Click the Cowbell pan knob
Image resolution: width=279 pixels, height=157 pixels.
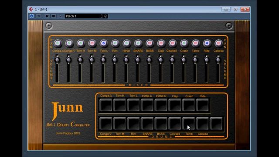pyautogui.click(x=173, y=43)
